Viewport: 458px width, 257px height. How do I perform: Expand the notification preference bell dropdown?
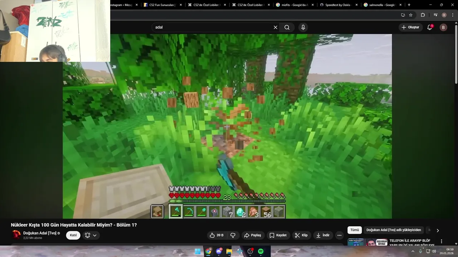[x=91, y=235]
